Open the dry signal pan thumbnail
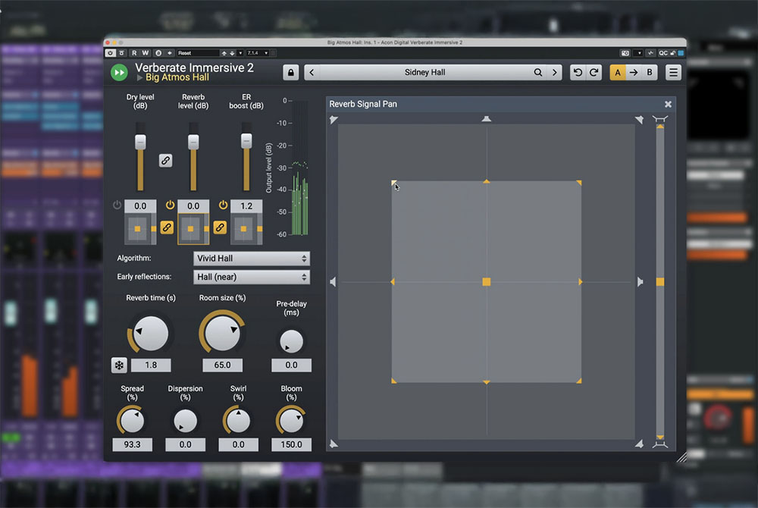Screen dimensions: 758x508 pyautogui.click(x=140, y=229)
